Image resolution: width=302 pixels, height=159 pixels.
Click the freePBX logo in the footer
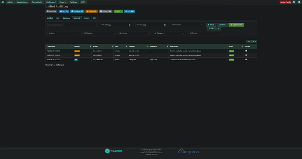point(113,151)
